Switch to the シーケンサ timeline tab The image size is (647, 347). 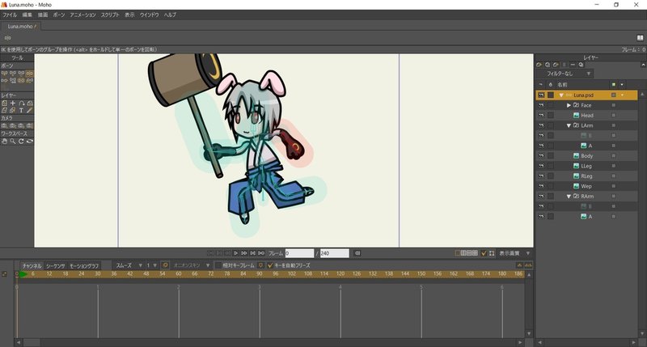click(x=55, y=266)
